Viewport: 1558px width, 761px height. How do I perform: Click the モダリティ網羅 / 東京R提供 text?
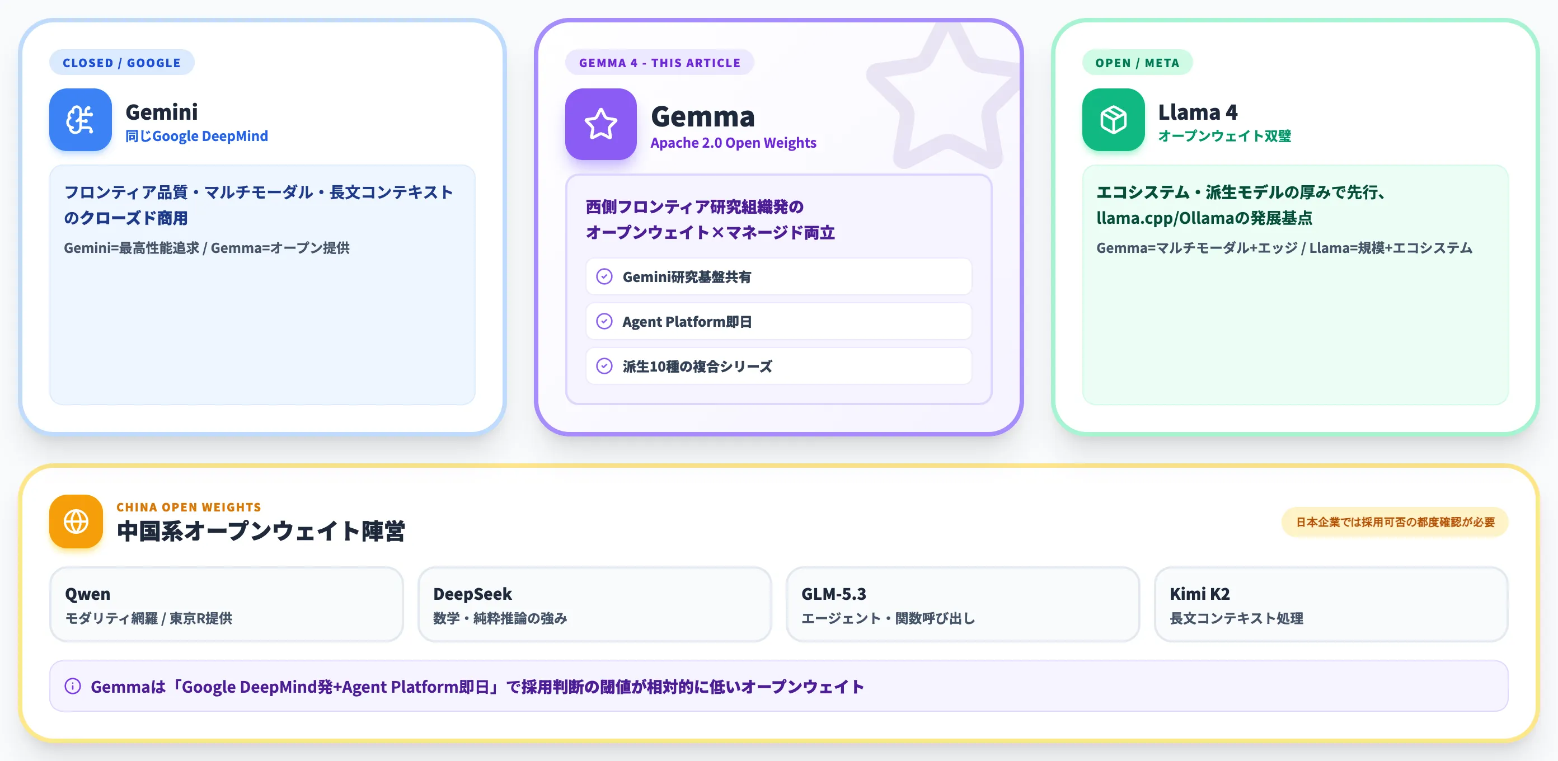[x=149, y=618]
